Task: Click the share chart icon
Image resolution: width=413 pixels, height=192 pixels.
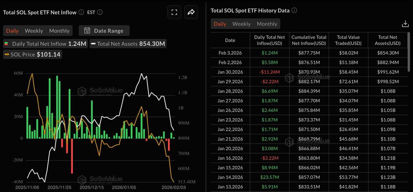Action: tap(191, 12)
